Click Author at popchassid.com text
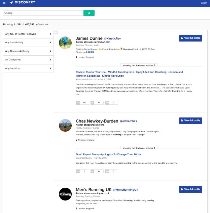This screenshot has width=210, height=213. coord(90,125)
